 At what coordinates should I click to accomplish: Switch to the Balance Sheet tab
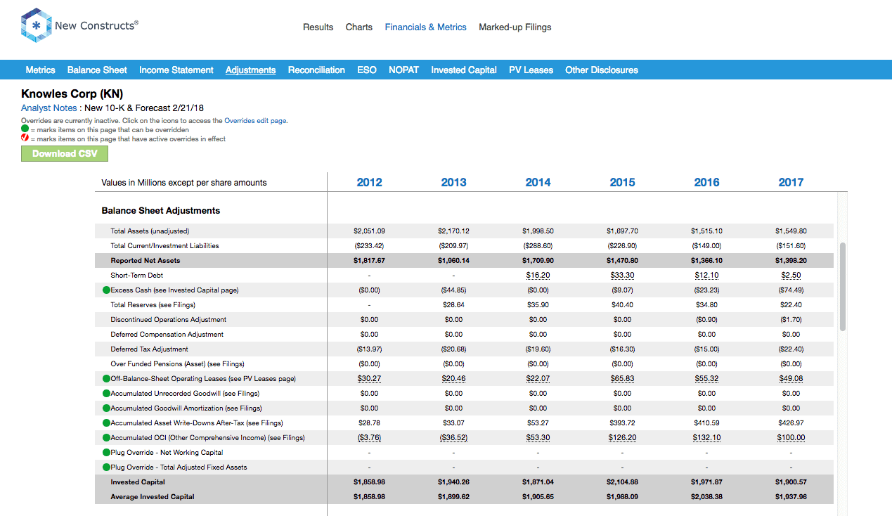(x=97, y=70)
